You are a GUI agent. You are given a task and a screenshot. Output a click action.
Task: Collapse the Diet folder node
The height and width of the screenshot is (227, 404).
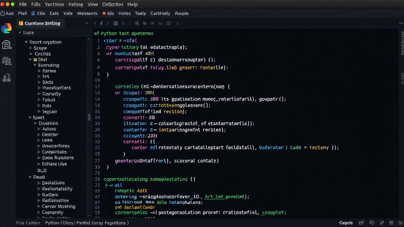click(30, 60)
